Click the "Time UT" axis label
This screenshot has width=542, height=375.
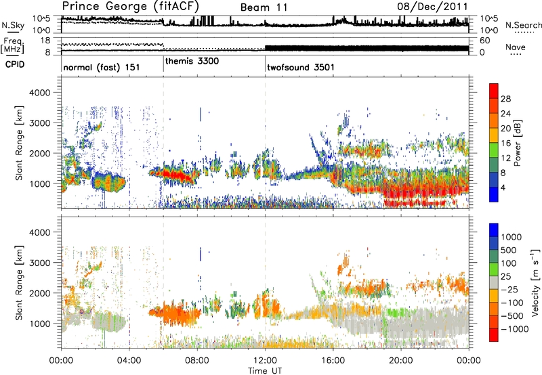pos(265,371)
